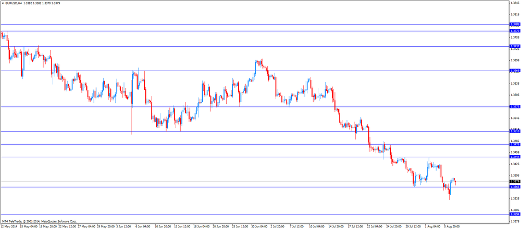
Task: Click the 2 Jul 20:00 time label
Action: (x=277, y=226)
